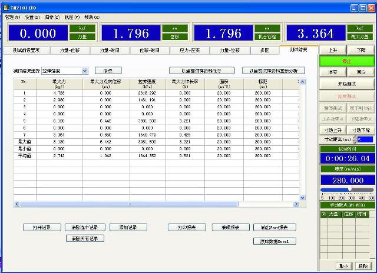377x273 pixels.
Task: Click the 3.364 max force readout
Action: (x=316, y=33)
